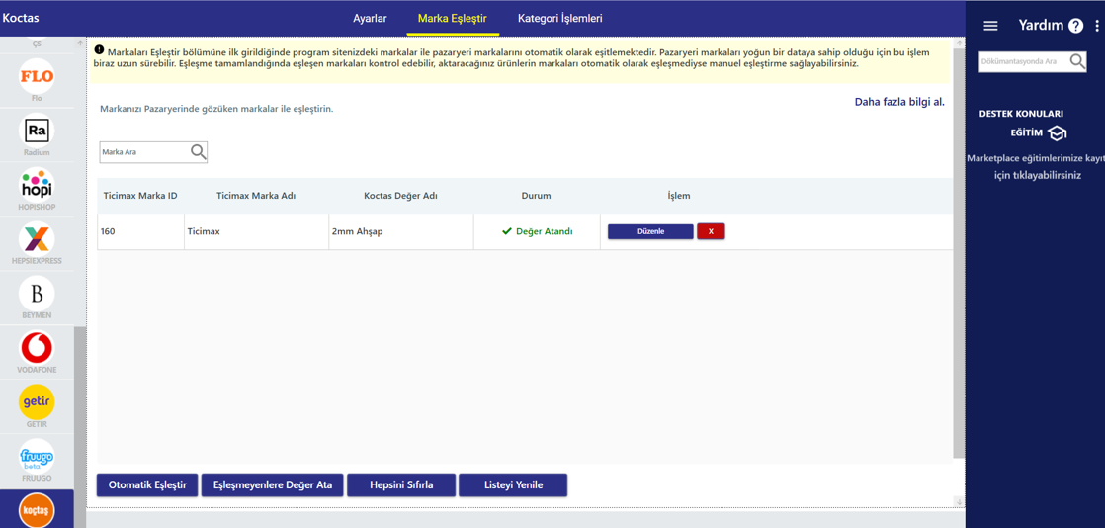Open the Getir marketplace icon
Image resolution: width=1105 pixels, height=528 pixels.
37,401
